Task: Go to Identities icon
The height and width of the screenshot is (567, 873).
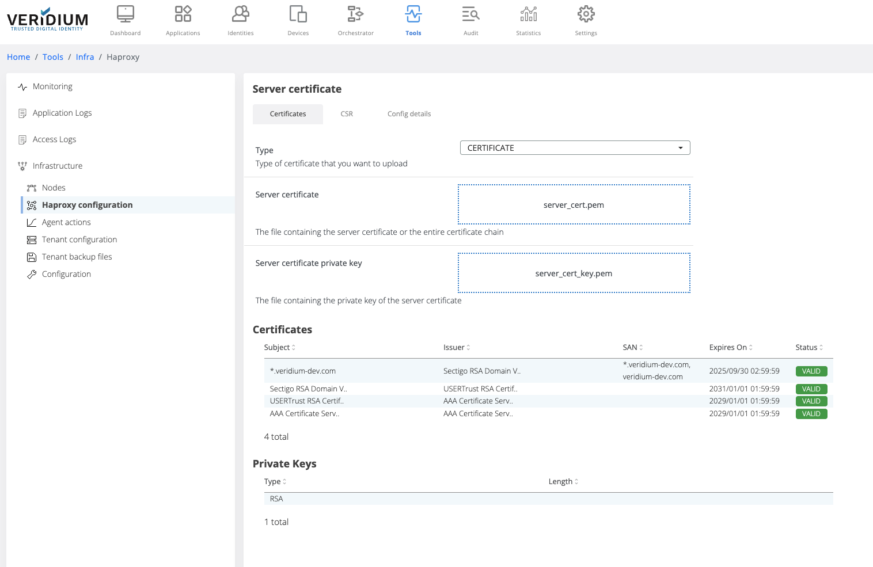Action: click(240, 14)
